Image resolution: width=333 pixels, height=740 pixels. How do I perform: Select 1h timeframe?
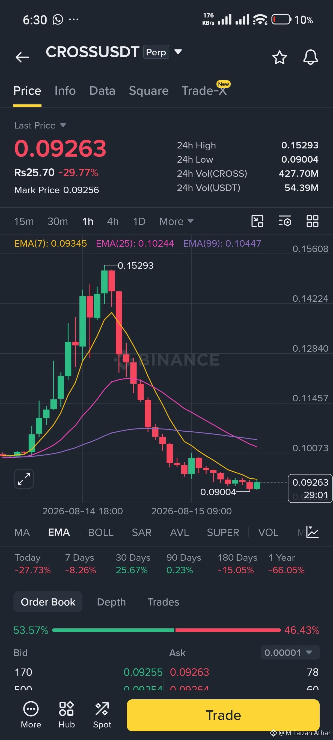(88, 222)
